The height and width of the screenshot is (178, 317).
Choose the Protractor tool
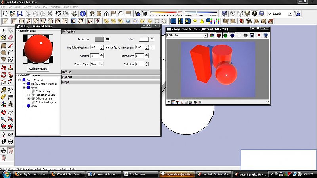click(4, 97)
